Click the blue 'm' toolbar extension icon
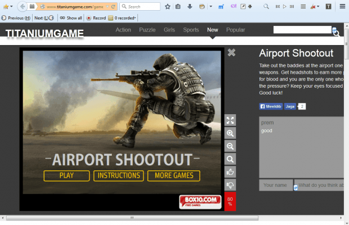The width and height of the screenshot is (349, 225). 221,7
